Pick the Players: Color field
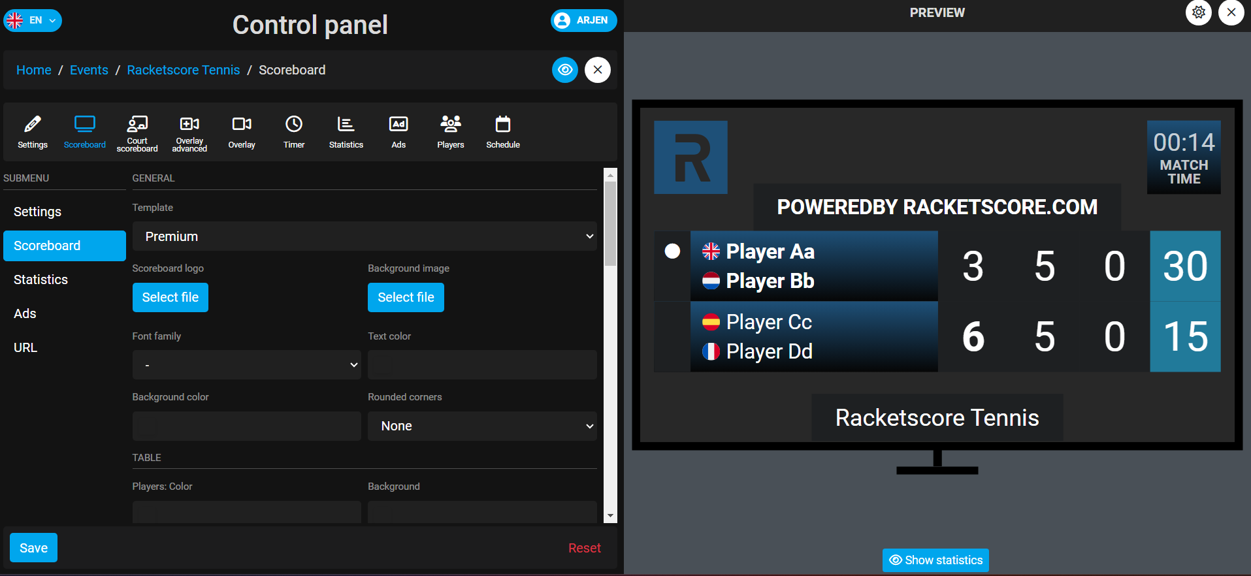This screenshot has height=576, width=1251. click(247, 512)
